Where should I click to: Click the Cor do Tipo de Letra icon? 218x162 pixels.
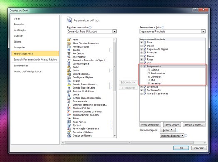coord(69,88)
